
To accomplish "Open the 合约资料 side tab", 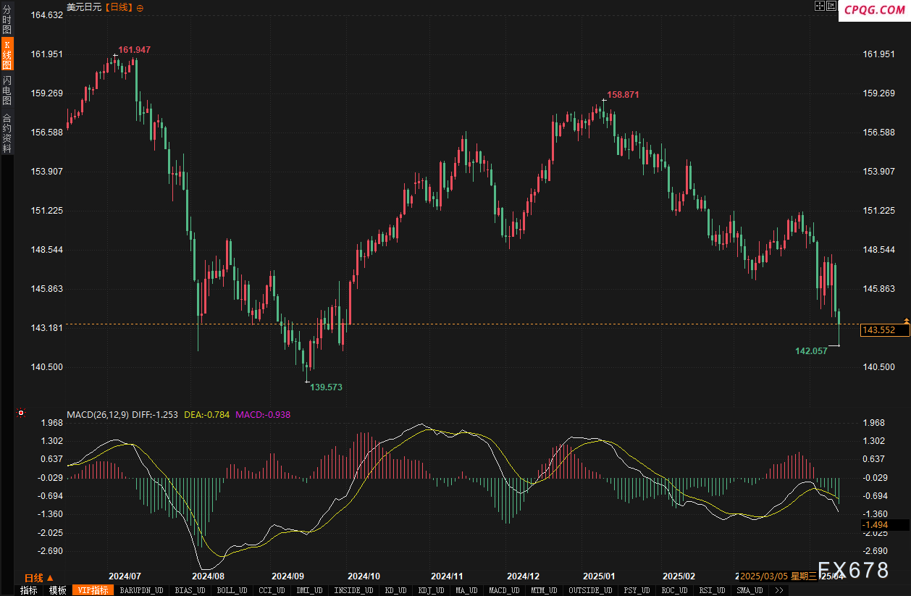I will point(7,133).
